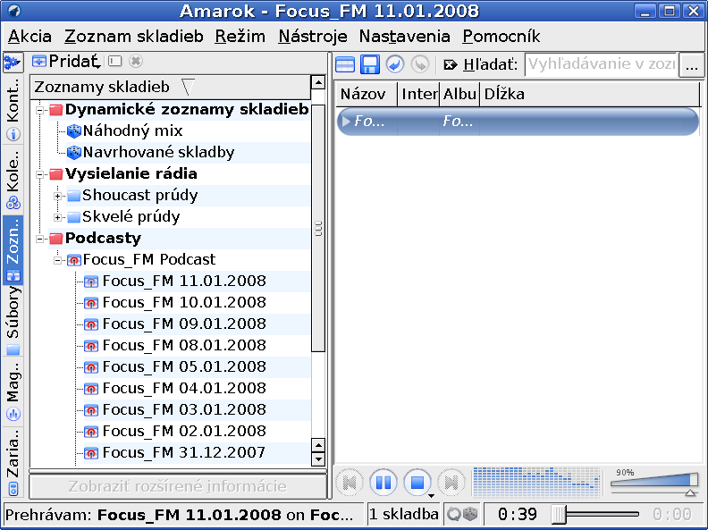The width and height of the screenshot is (708, 530).
Task: Click the greyed redo toolbar icon
Action: pos(420,64)
